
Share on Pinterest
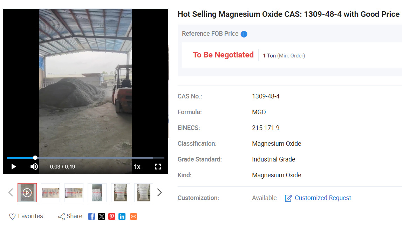pyautogui.click(x=112, y=216)
